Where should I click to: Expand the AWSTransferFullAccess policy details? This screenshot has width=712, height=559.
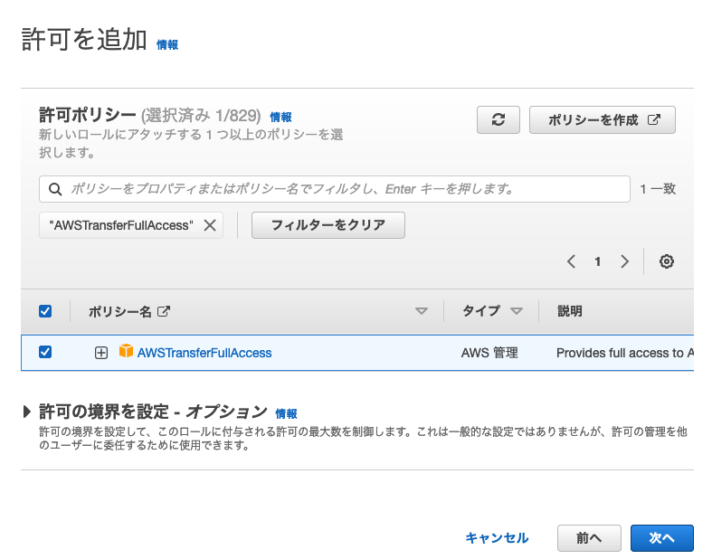(x=101, y=353)
